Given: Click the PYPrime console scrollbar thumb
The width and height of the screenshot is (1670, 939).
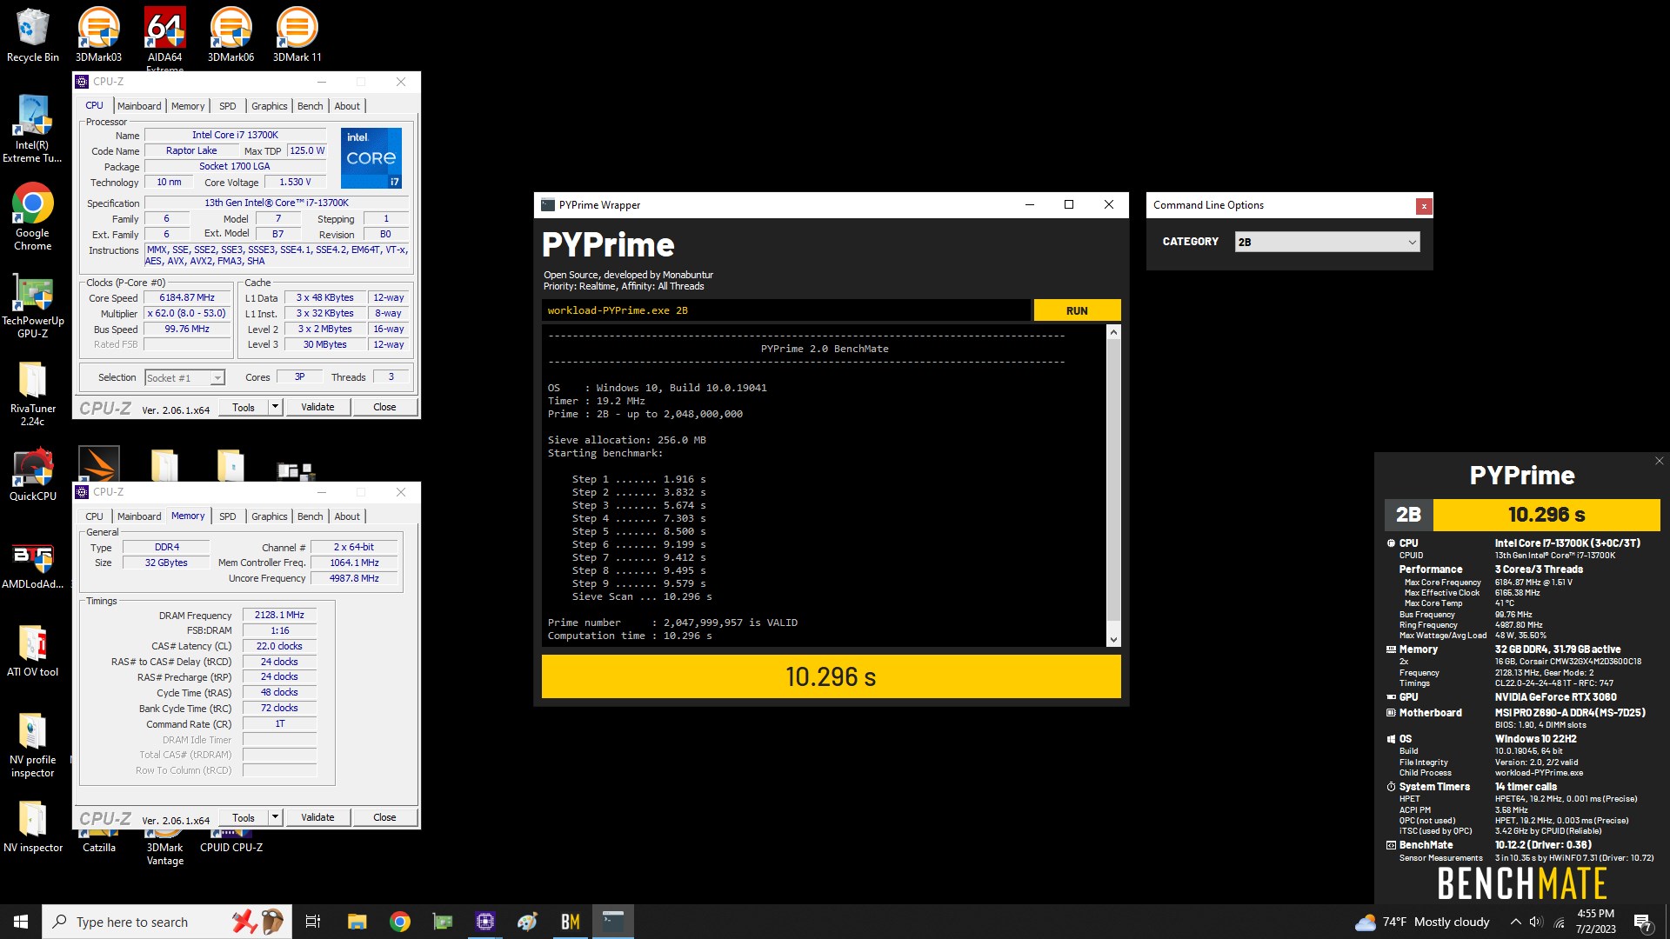Looking at the screenshot, I should click(1113, 480).
